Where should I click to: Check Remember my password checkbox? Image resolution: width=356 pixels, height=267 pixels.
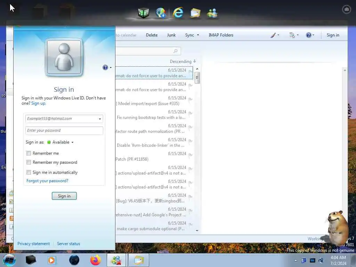29,162
